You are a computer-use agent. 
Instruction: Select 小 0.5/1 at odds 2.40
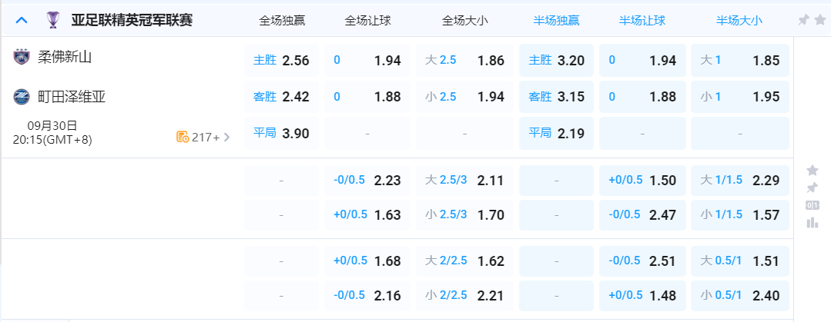pyautogui.click(x=740, y=296)
